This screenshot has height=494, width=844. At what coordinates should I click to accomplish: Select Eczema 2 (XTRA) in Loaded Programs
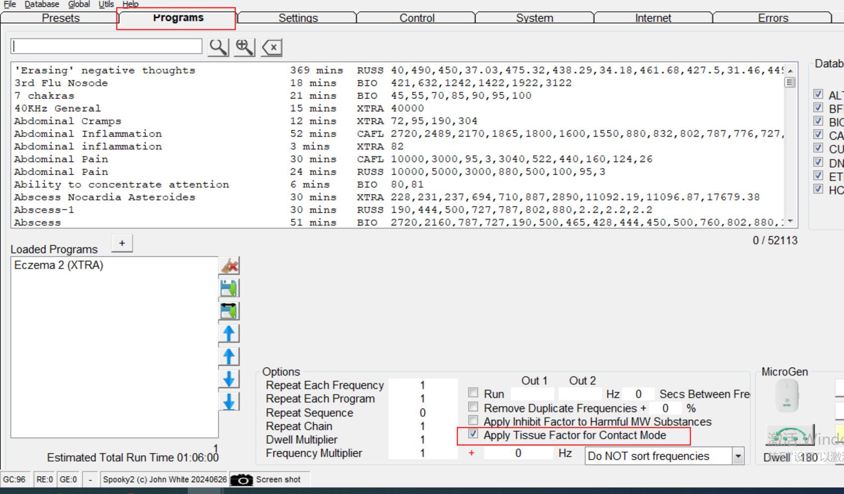[59, 265]
